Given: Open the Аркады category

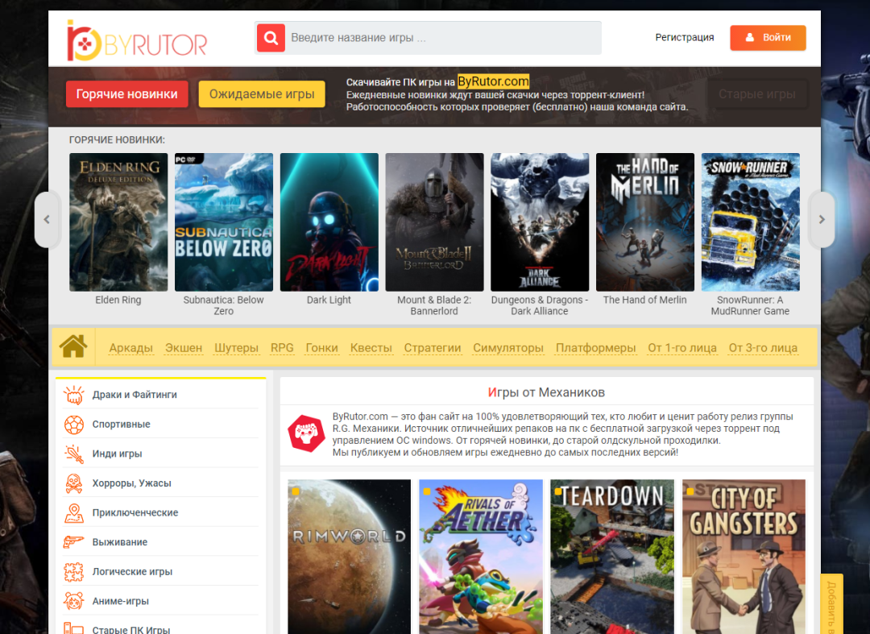Looking at the screenshot, I should (131, 348).
